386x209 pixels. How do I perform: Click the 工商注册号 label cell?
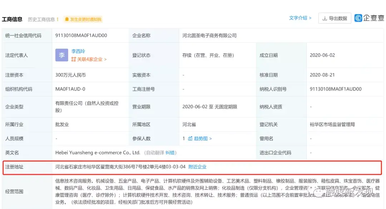point(154,89)
